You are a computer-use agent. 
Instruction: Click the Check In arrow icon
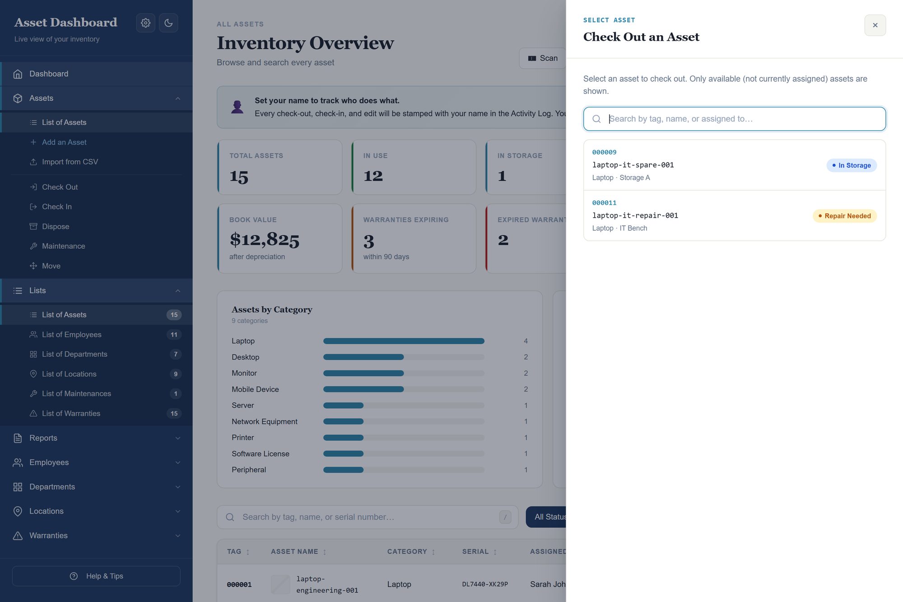[33, 207]
